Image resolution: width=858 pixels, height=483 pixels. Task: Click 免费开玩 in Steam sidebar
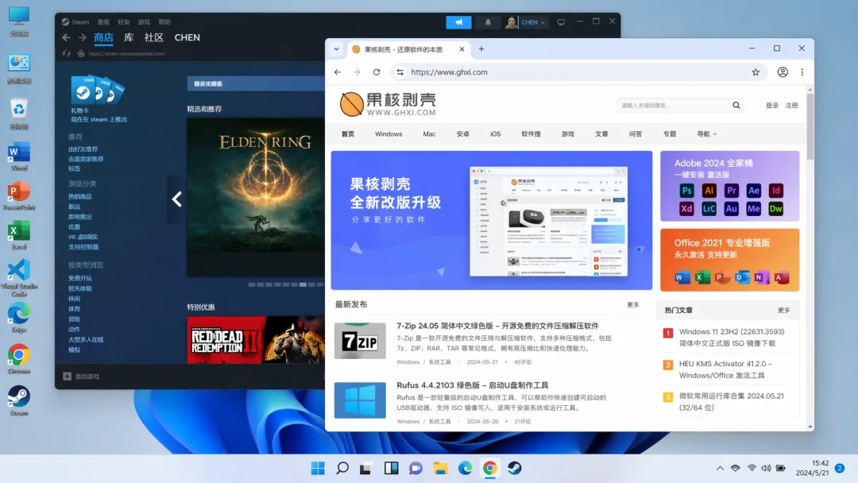tap(80, 278)
